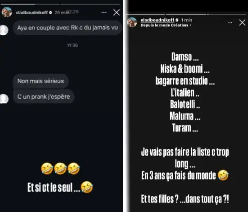Select the 'C un prank j'espère' message
This screenshot has height=212, width=248.
43,97
